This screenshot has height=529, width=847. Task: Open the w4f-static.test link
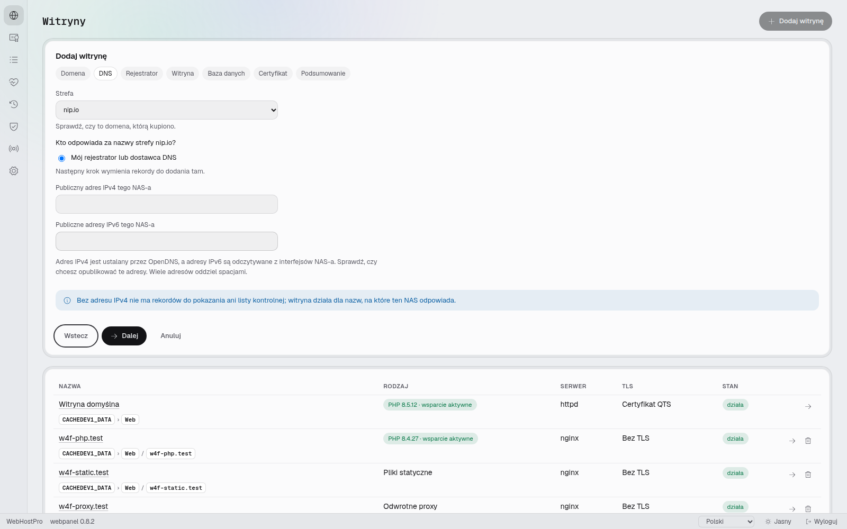(x=84, y=472)
